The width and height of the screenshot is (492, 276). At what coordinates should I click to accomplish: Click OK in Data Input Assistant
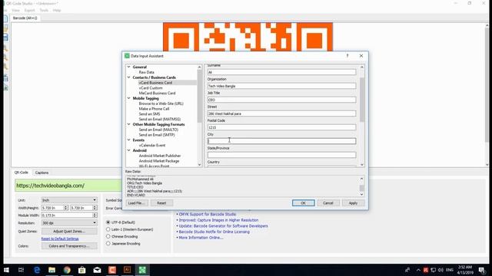[x=303, y=203]
